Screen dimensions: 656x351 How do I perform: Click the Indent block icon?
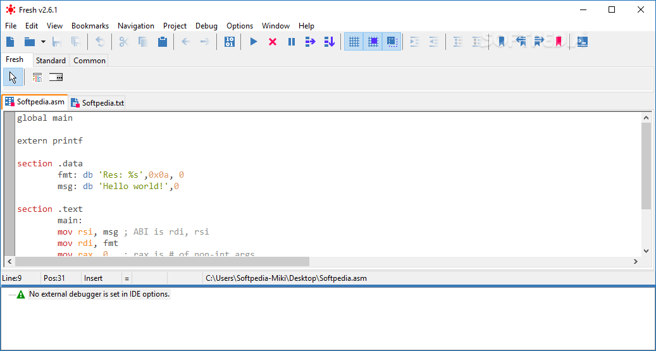tap(415, 41)
